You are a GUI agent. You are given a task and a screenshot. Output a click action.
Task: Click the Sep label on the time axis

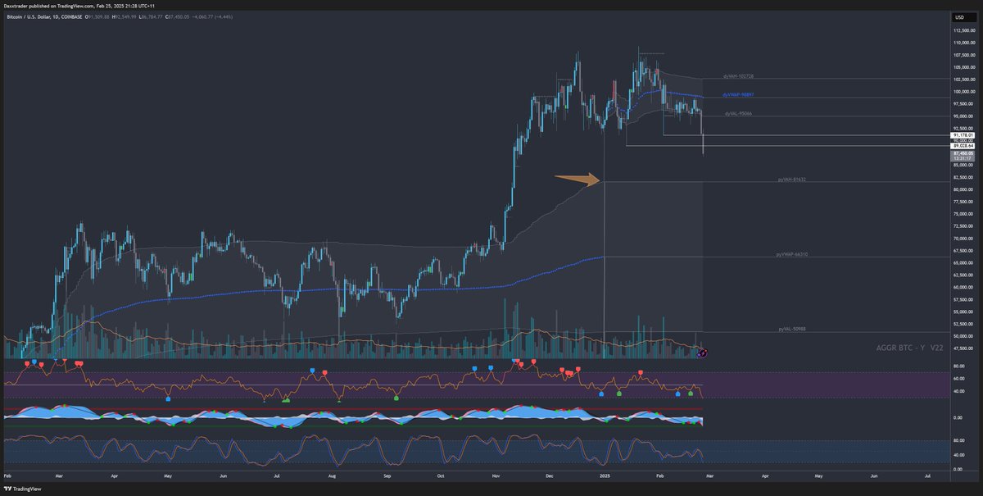[x=387, y=475]
